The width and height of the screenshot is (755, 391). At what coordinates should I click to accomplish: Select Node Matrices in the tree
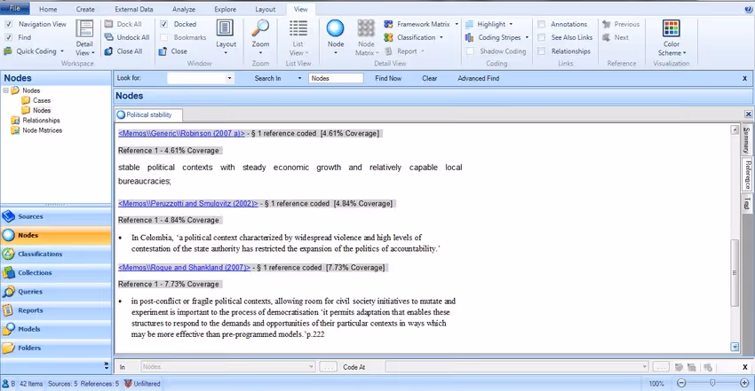[42, 130]
